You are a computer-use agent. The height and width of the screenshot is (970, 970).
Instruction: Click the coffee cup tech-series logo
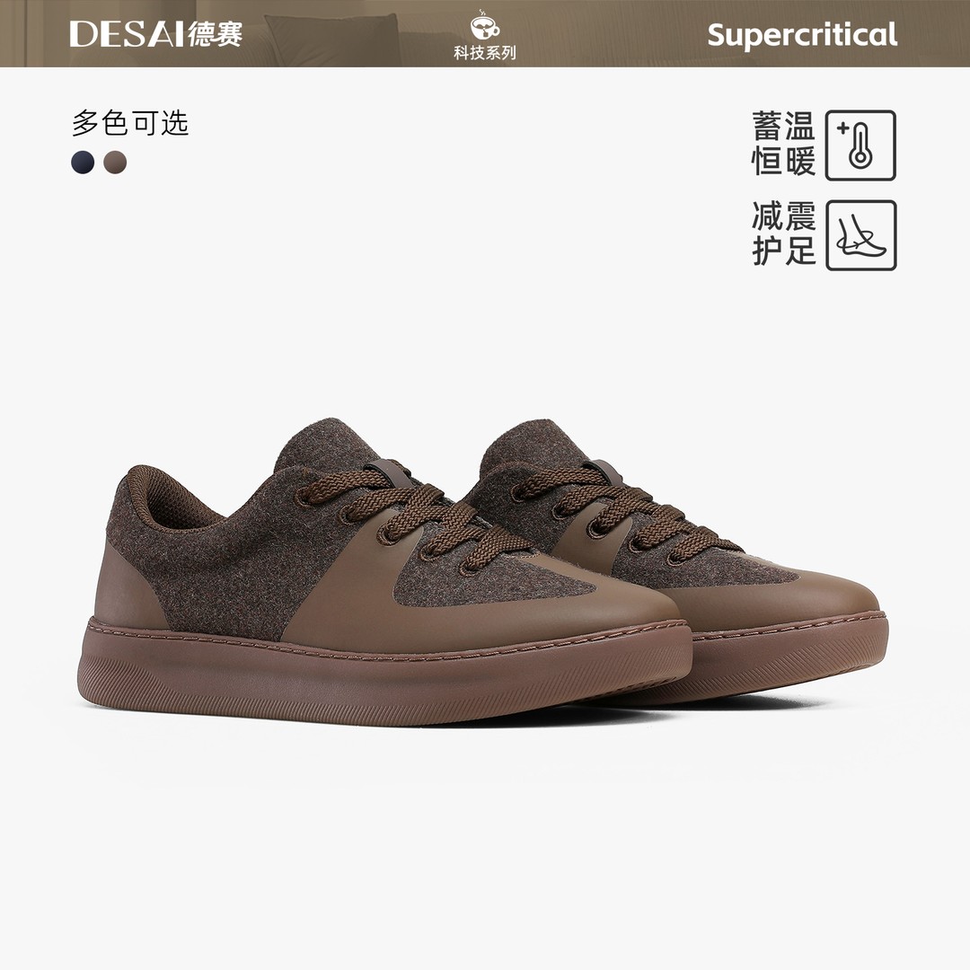[x=484, y=26]
